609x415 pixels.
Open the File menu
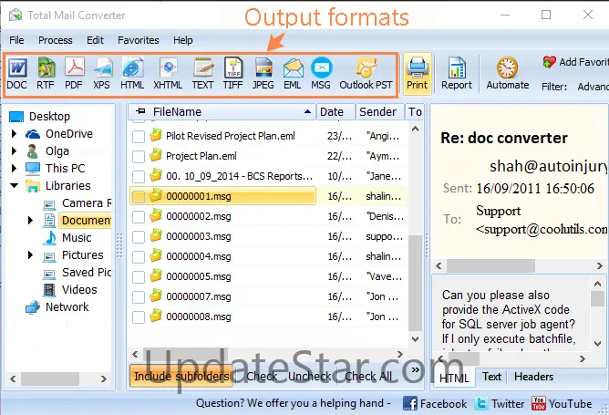[16, 40]
